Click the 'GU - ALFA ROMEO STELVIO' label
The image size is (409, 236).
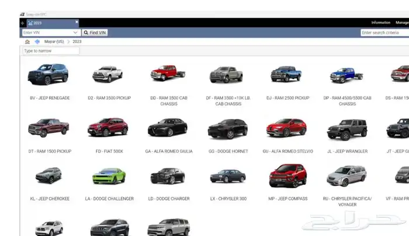pyautogui.click(x=287, y=151)
